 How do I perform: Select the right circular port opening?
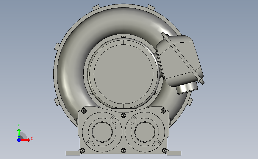pyautogui.click(x=145, y=132)
